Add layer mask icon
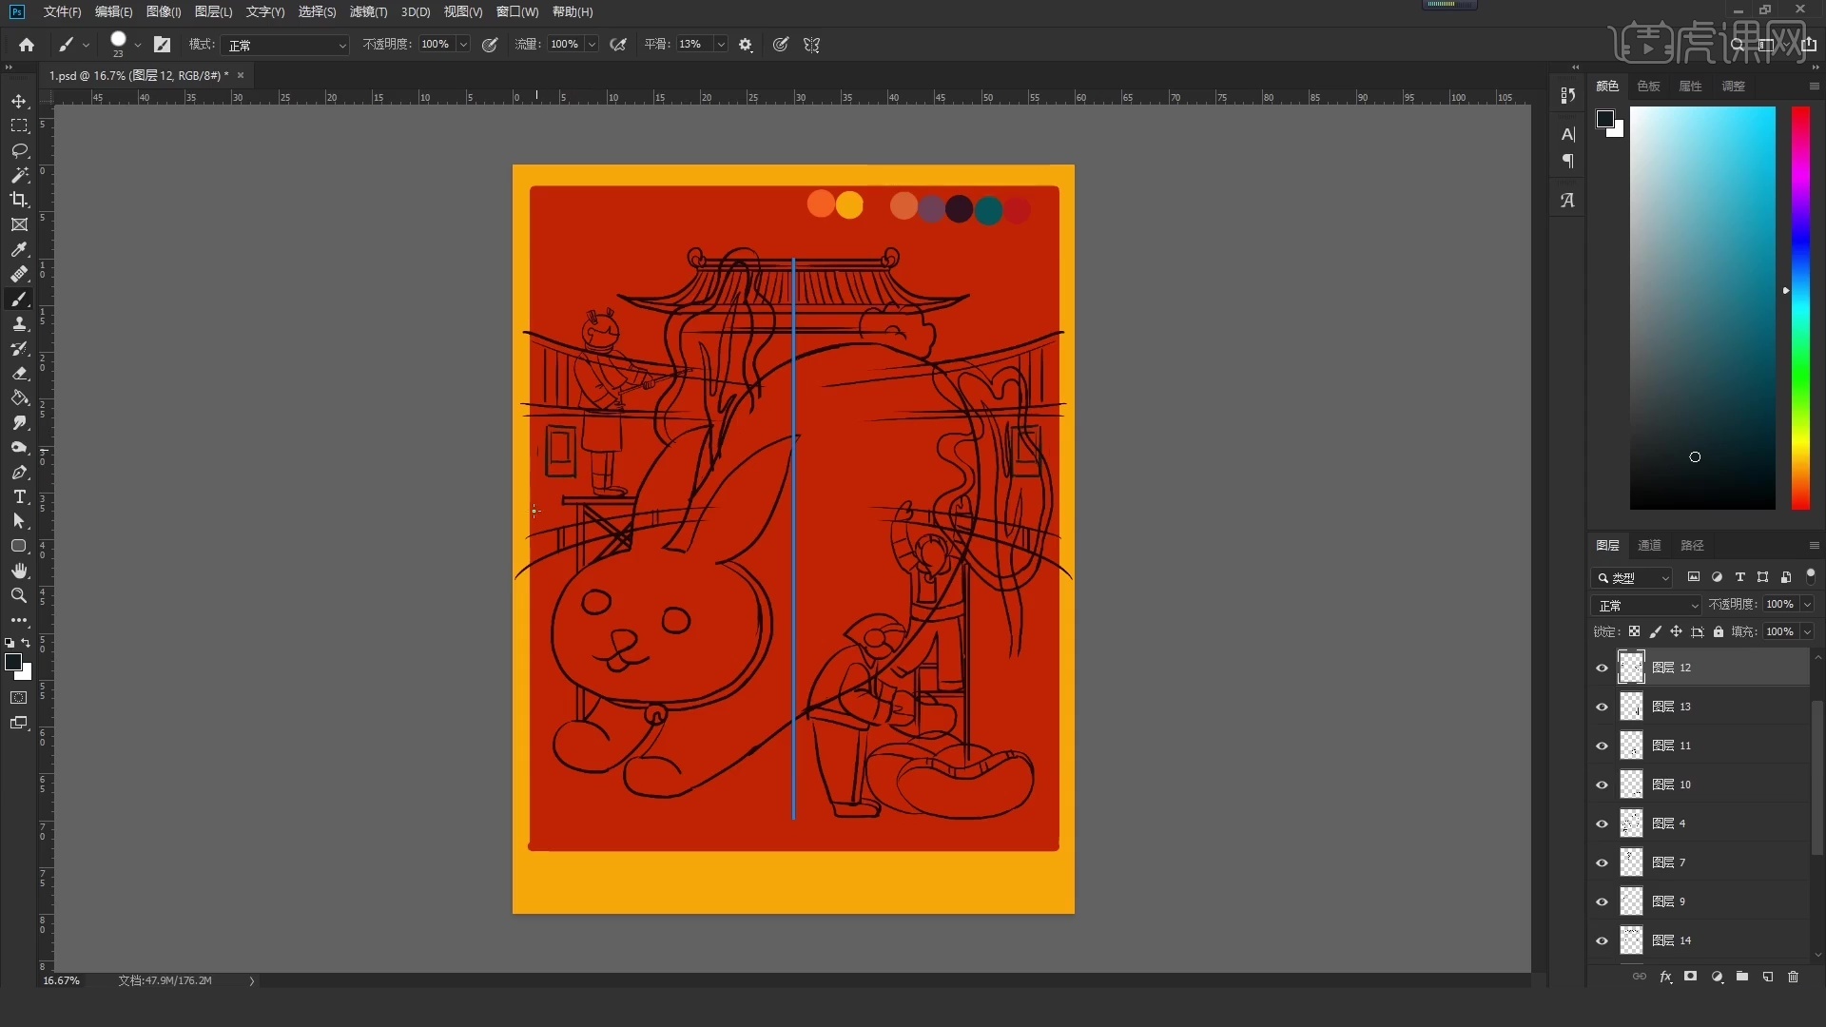The width and height of the screenshot is (1826, 1027). [x=1690, y=977]
